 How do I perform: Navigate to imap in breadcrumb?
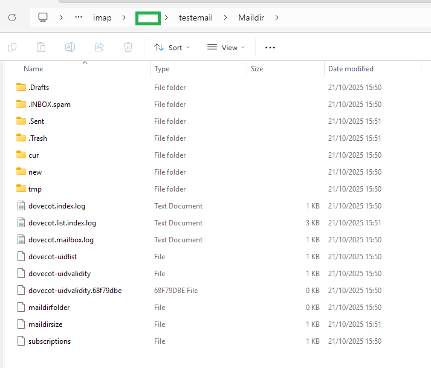tap(102, 18)
